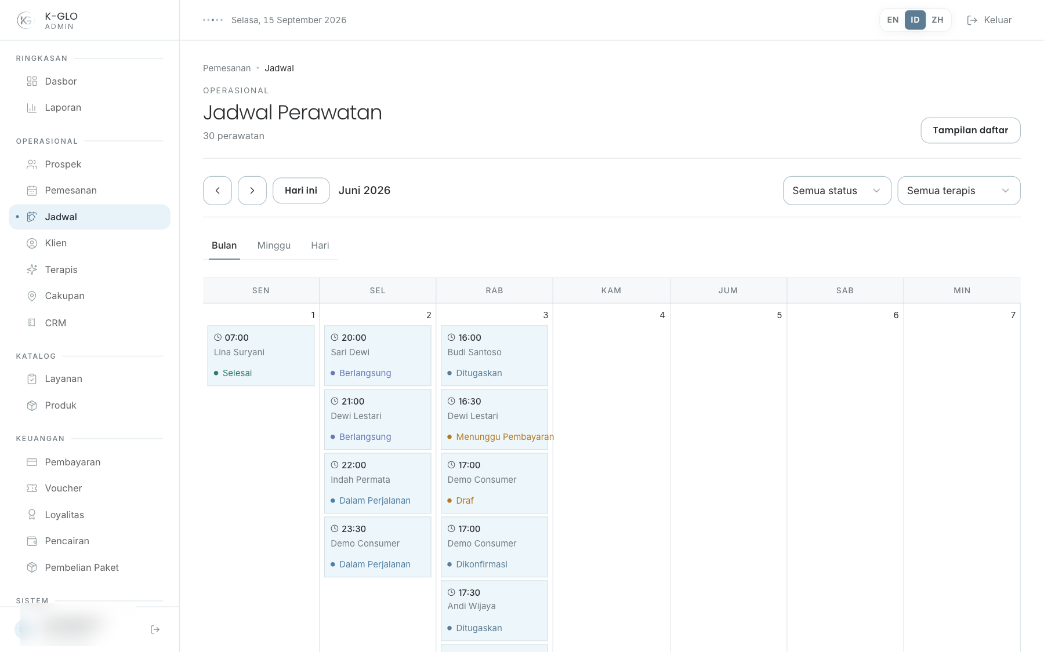Viewport: 1044px width, 652px height.
Task: Switch to the Hari tab
Action: (x=320, y=246)
